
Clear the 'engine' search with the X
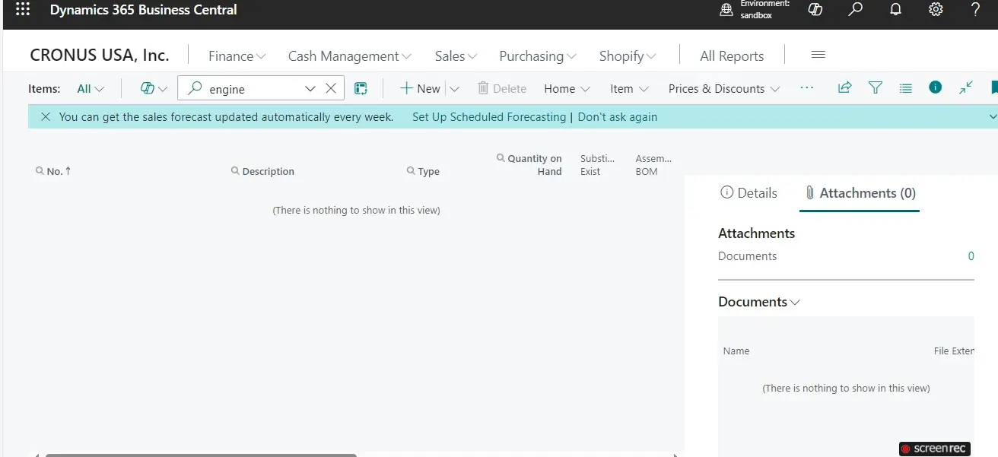(331, 88)
